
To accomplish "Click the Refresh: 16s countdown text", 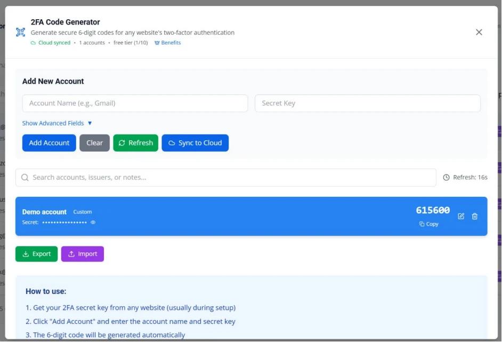I will (x=470, y=177).
